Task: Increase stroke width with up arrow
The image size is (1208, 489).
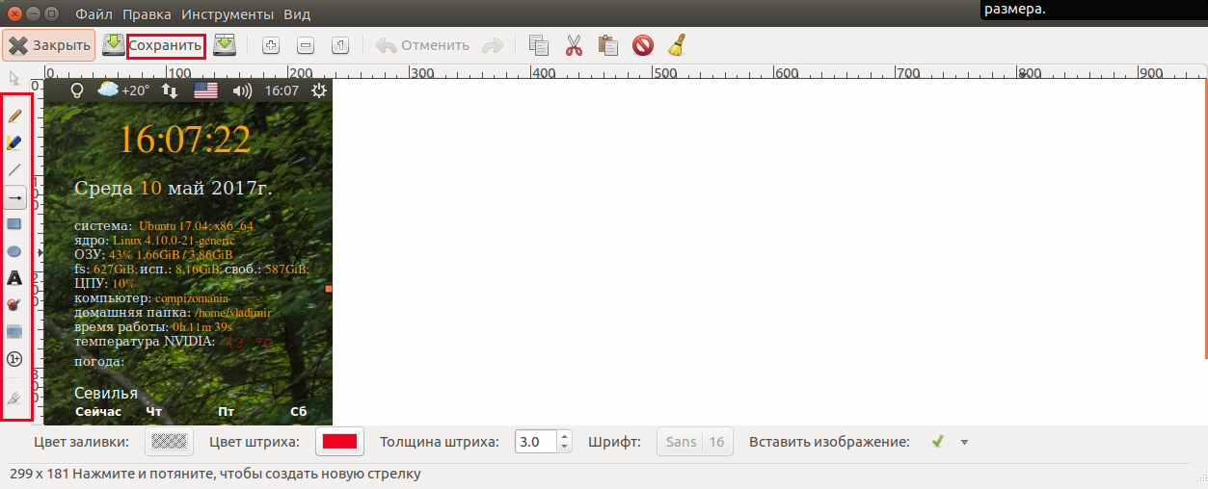Action: point(565,436)
